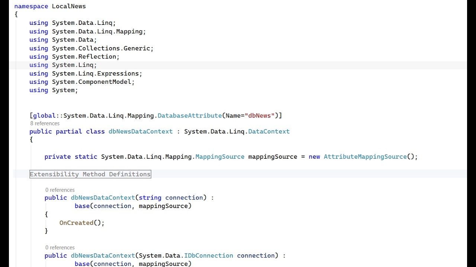Click the 'using System;' line
The image size is (476, 267).
pyautogui.click(x=54, y=90)
